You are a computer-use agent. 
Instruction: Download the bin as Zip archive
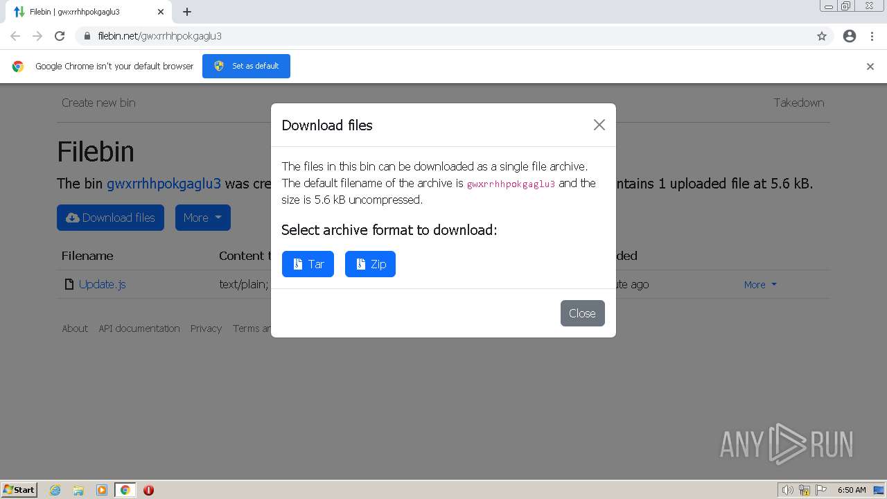370,264
